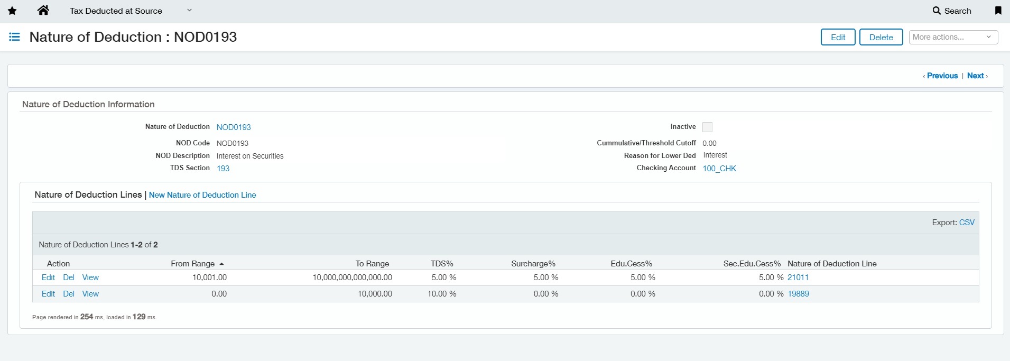1010x361 pixels.
Task: Click the Search magnifier icon
Action: [937, 11]
